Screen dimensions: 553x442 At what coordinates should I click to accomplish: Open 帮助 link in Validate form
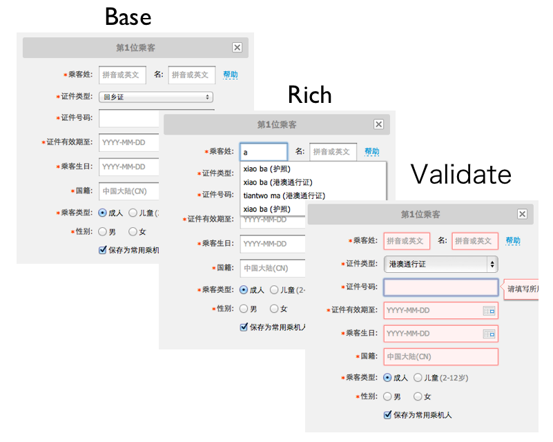click(513, 241)
